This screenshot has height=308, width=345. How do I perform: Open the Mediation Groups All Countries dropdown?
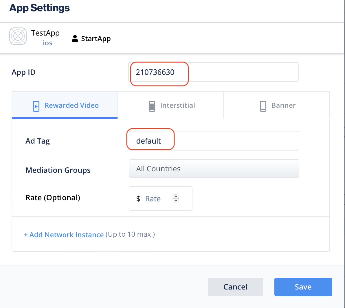coord(214,168)
